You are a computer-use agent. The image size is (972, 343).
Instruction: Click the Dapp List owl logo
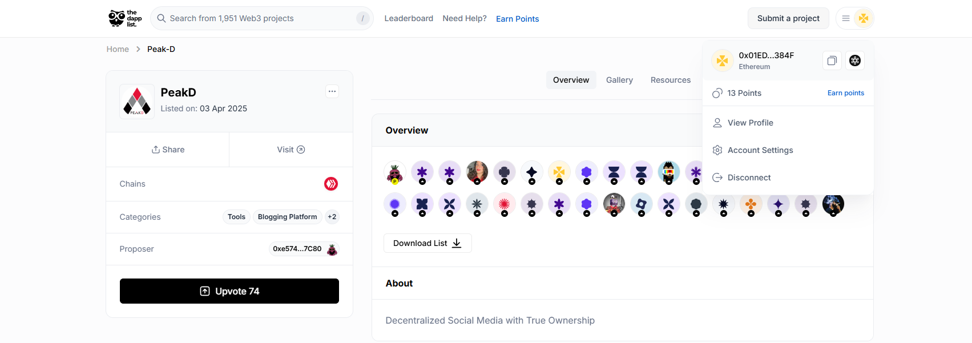(x=125, y=18)
